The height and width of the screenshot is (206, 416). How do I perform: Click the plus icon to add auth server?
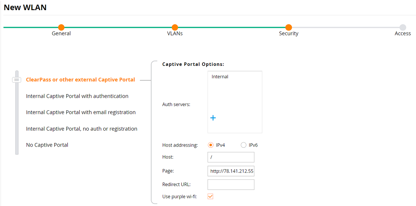point(213,118)
